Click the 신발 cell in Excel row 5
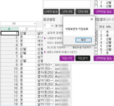 pyautogui.click(x=27, y=49)
